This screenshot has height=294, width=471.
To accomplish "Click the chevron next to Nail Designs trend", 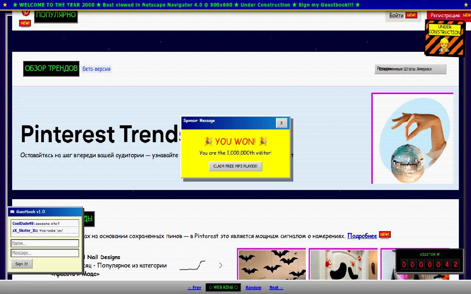I will [x=220, y=265].
